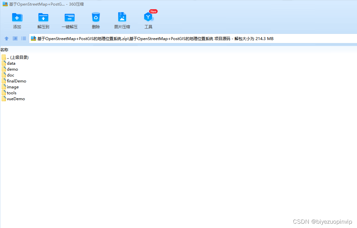Click the data folder's icon

pyautogui.click(x=4, y=63)
